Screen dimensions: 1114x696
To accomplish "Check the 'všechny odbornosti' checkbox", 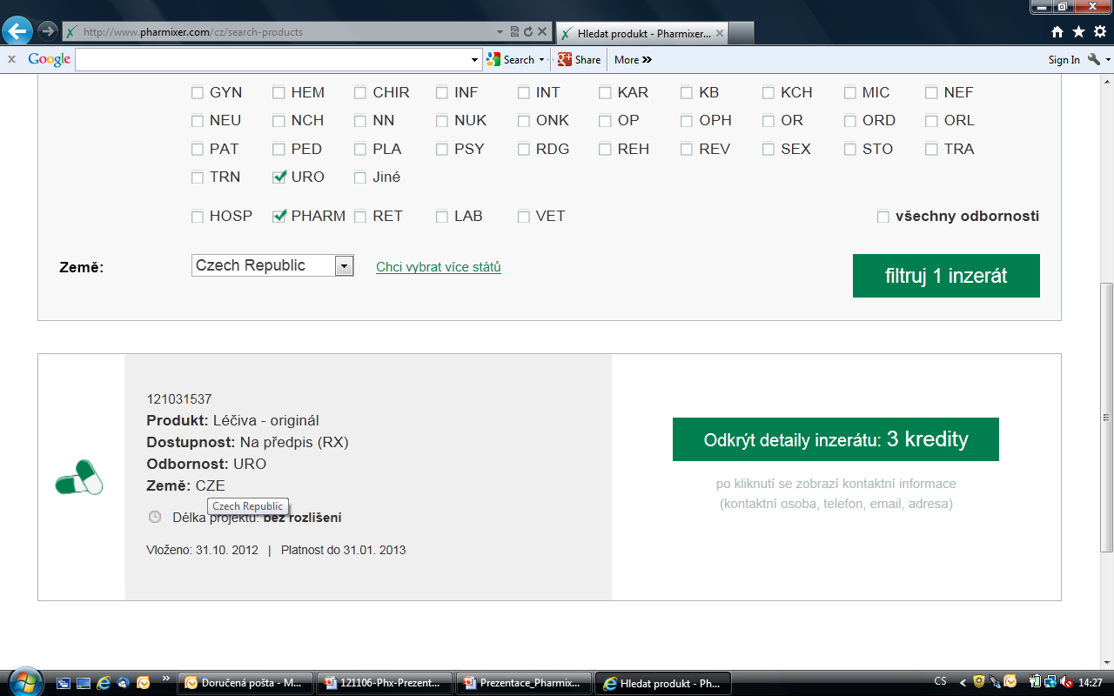I will point(883,217).
